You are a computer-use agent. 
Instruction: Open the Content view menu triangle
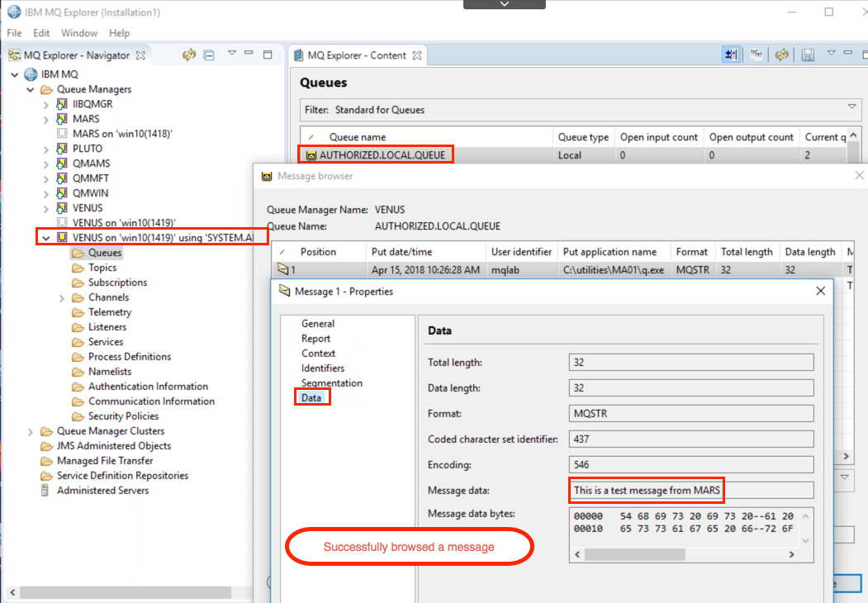831,53
